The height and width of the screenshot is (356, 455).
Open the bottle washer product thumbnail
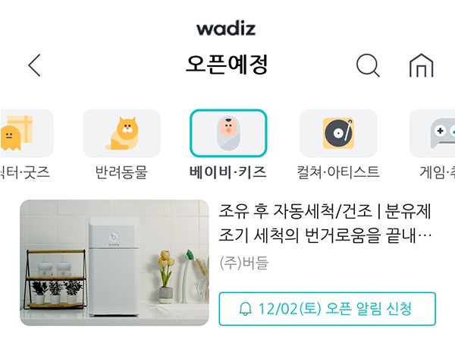click(x=115, y=263)
